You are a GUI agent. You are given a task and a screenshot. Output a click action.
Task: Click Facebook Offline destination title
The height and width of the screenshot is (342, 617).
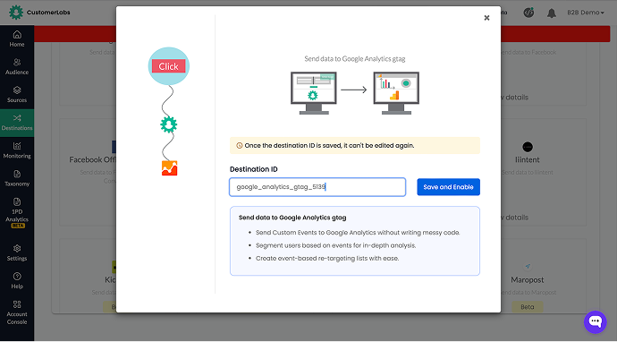92,159
